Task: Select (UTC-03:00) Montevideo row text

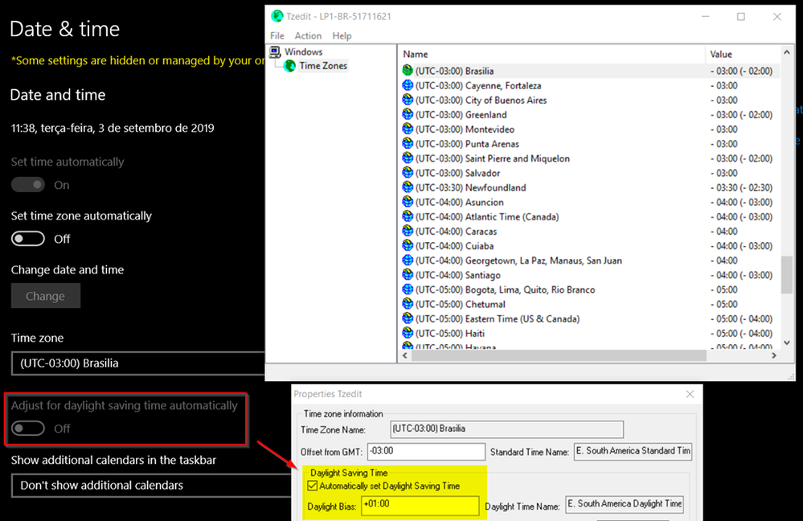Action: pyautogui.click(x=465, y=129)
